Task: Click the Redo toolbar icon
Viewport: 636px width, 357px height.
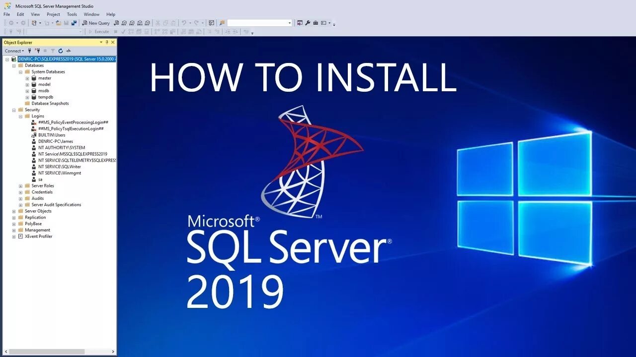Action: click(x=196, y=23)
